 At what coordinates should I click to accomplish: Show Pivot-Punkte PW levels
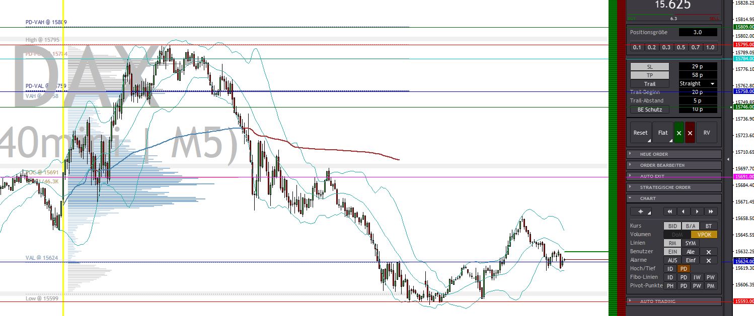(x=697, y=286)
